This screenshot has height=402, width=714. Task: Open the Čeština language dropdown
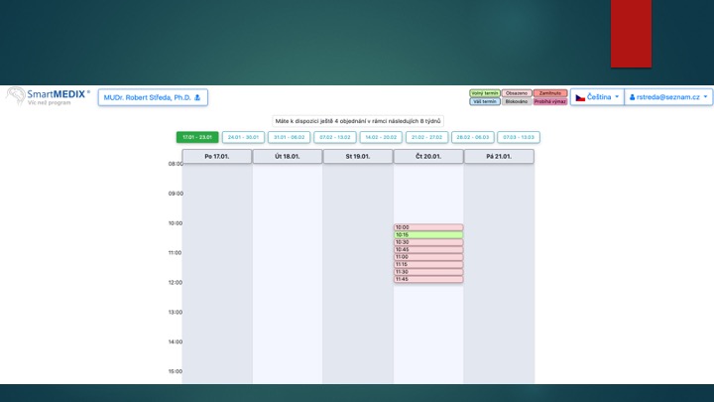pos(596,97)
